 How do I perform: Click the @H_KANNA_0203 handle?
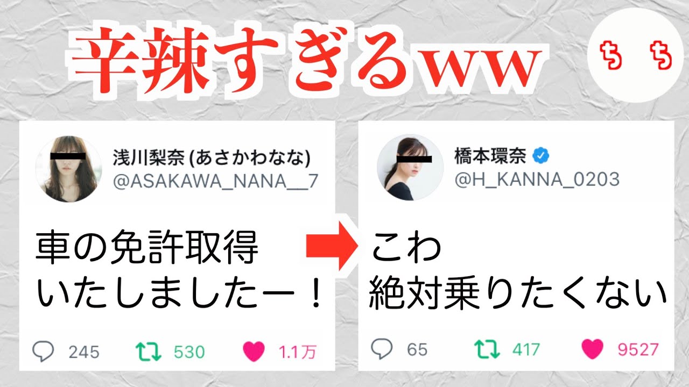(537, 179)
